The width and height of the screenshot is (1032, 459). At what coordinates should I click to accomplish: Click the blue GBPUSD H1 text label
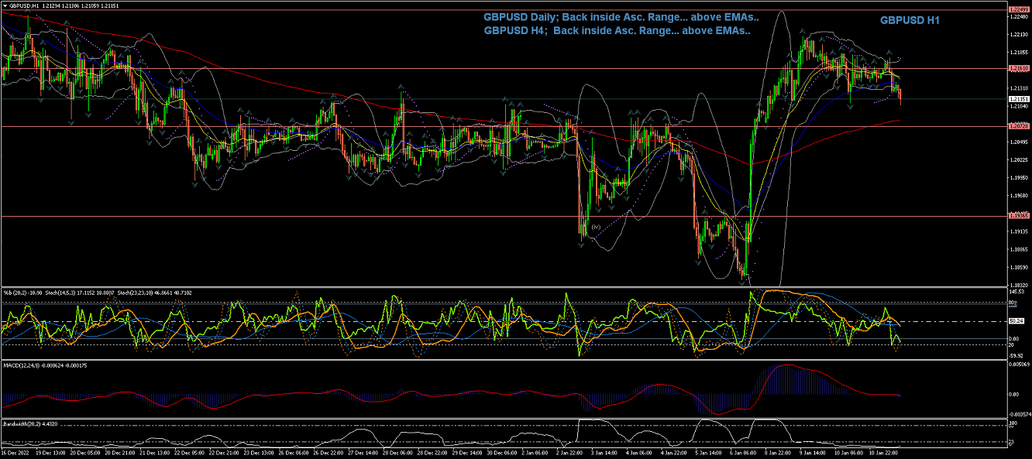click(x=910, y=21)
